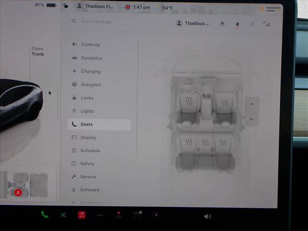This screenshot has height=231, width=308.
Task: Tap Open Trunk button
Action: (x=38, y=51)
